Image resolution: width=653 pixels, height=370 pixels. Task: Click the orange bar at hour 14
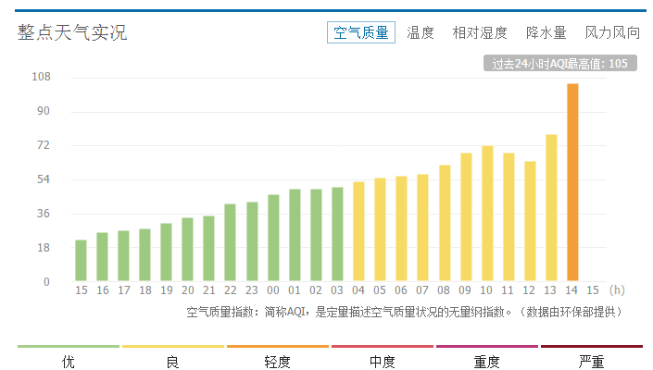pos(572,183)
